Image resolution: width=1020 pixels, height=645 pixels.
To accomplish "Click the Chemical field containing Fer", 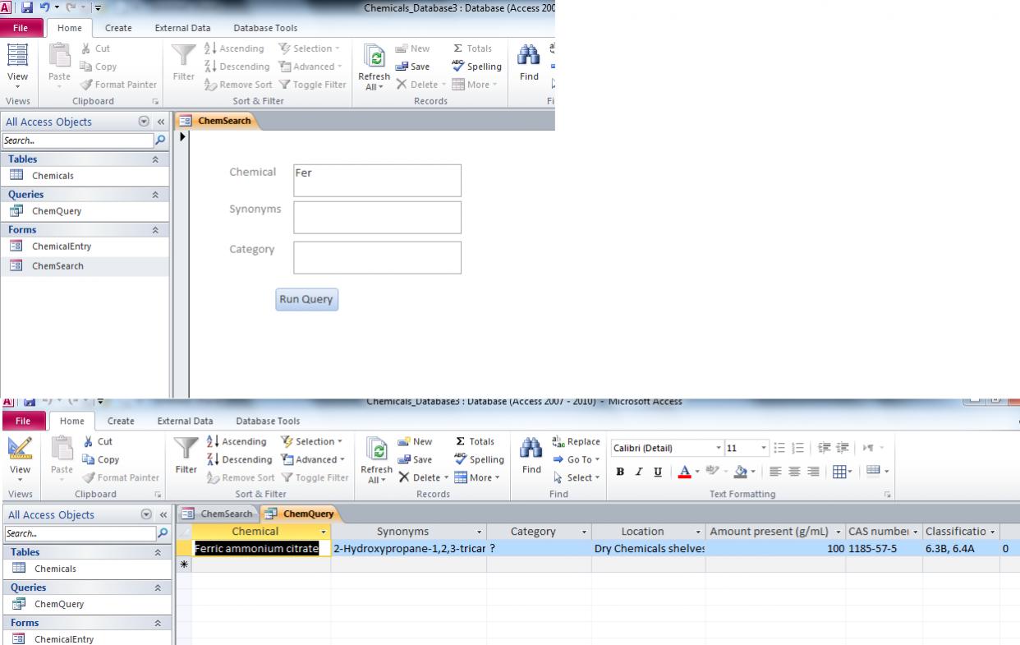I will point(377,181).
